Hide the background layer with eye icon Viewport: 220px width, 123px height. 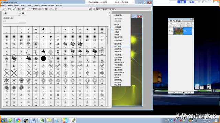[170, 31]
